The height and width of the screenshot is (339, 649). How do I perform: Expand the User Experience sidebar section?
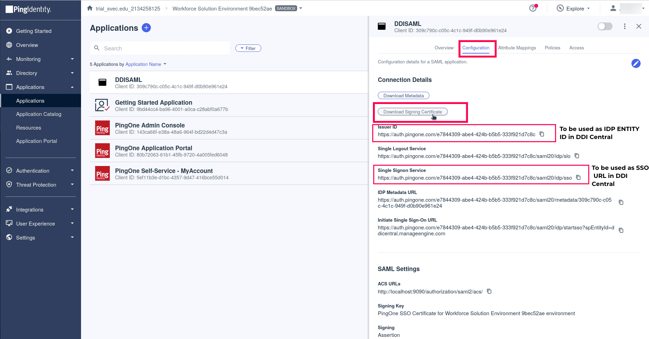pyautogui.click(x=72, y=223)
